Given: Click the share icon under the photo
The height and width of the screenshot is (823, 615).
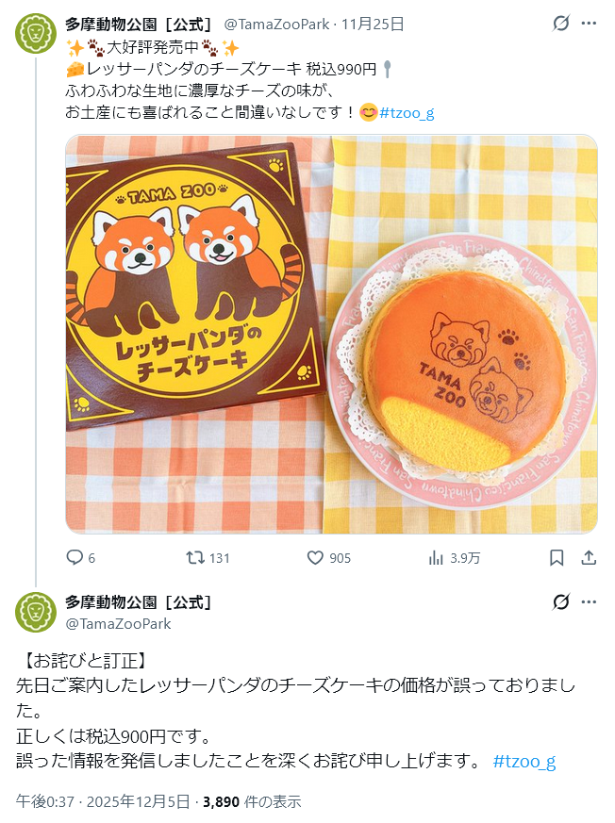Looking at the screenshot, I should tap(589, 557).
